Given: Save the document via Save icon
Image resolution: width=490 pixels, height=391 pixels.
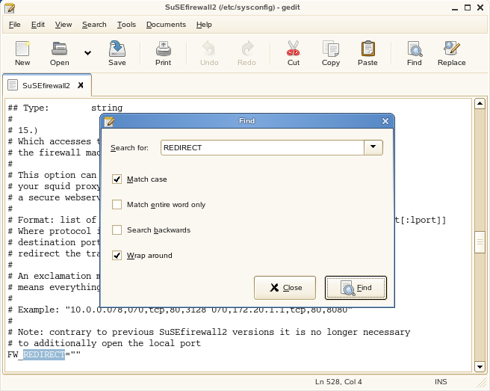Looking at the screenshot, I should point(117,53).
